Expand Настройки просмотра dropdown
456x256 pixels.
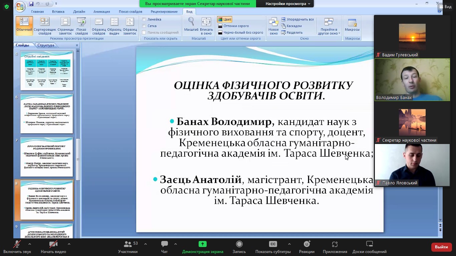coord(288,4)
